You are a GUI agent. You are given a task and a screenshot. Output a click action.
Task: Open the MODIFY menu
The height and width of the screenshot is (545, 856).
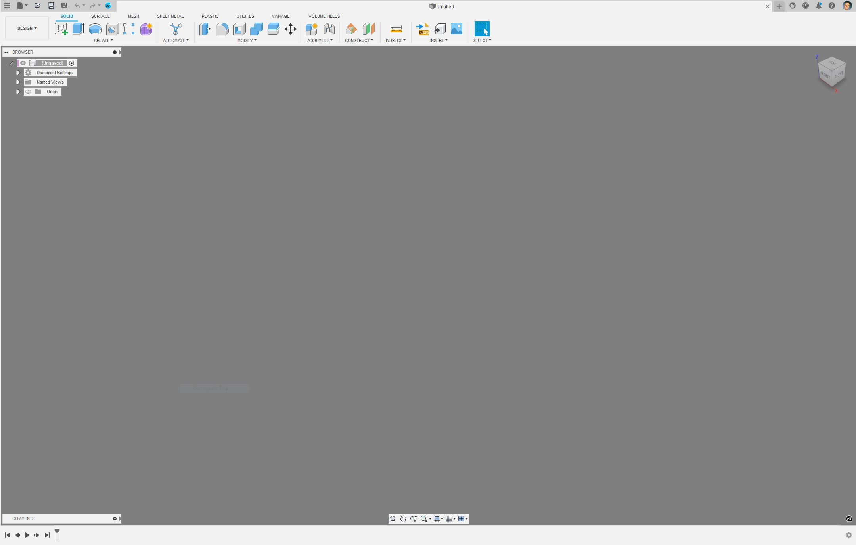247,40
